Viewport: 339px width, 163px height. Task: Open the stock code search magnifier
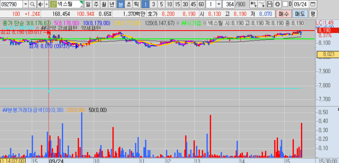tap(32, 4)
